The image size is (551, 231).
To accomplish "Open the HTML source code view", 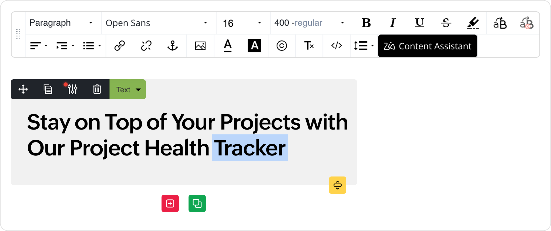I will click(x=336, y=46).
